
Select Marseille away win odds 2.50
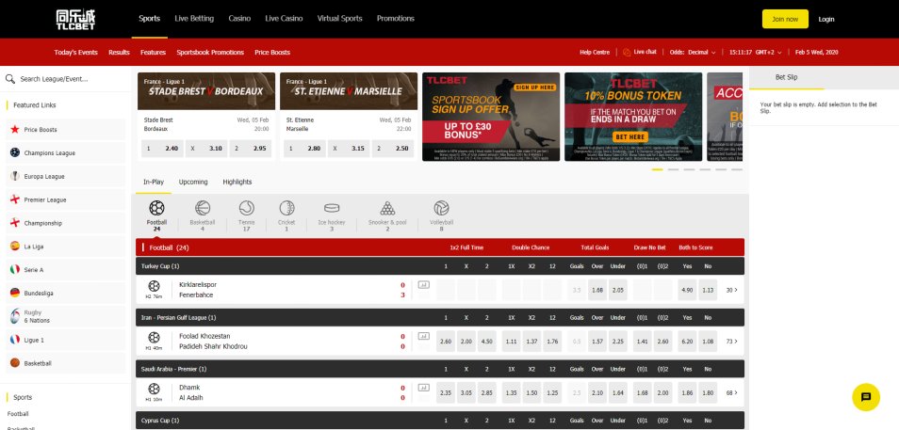[x=393, y=149]
